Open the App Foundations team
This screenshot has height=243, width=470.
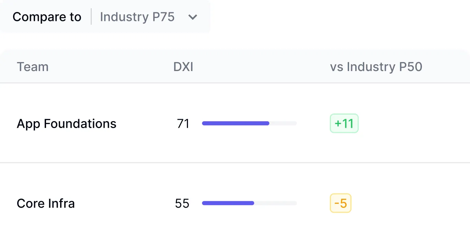(67, 124)
